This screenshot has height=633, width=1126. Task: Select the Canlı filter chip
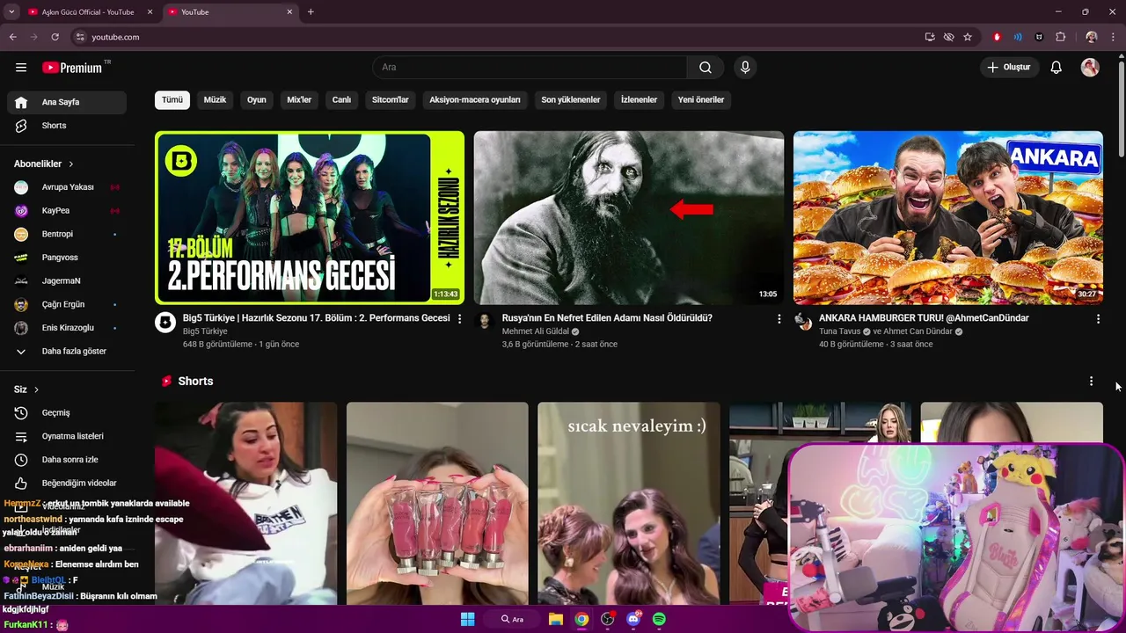[x=341, y=100]
